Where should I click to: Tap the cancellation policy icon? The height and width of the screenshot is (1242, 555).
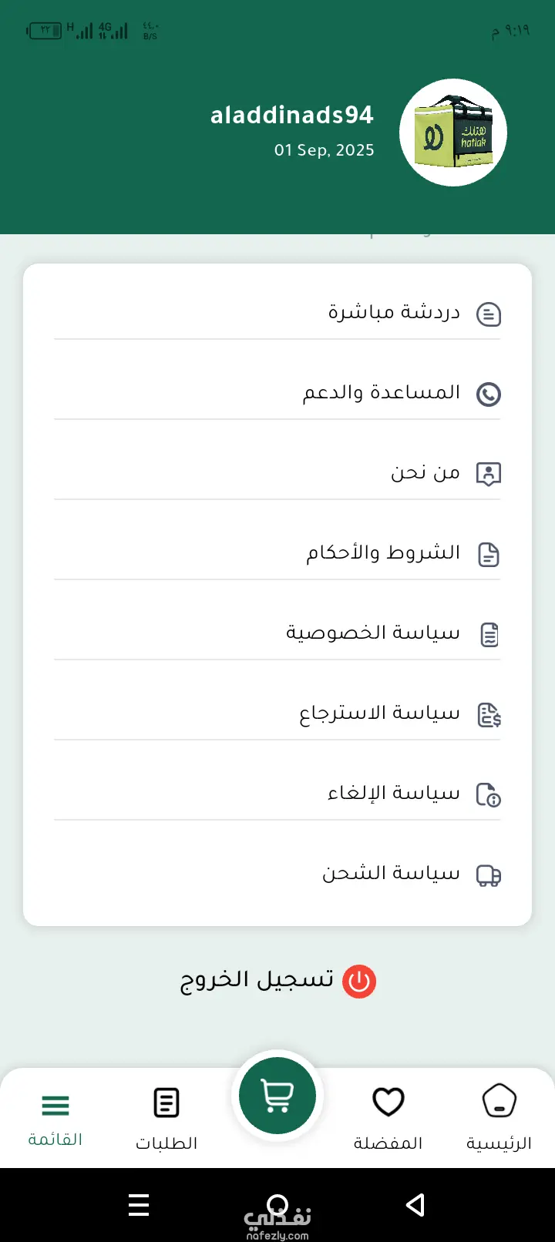click(489, 794)
